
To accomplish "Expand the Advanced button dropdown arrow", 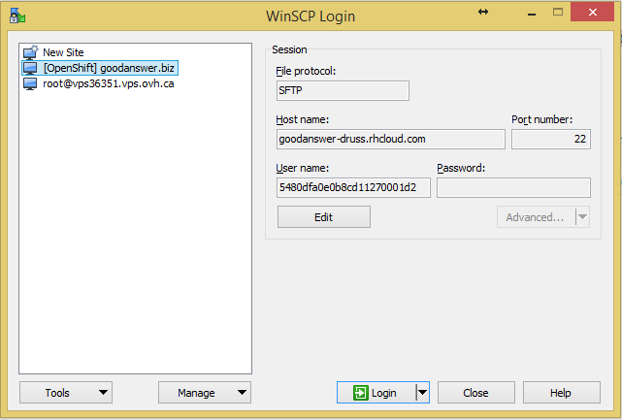I will (583, 217).
